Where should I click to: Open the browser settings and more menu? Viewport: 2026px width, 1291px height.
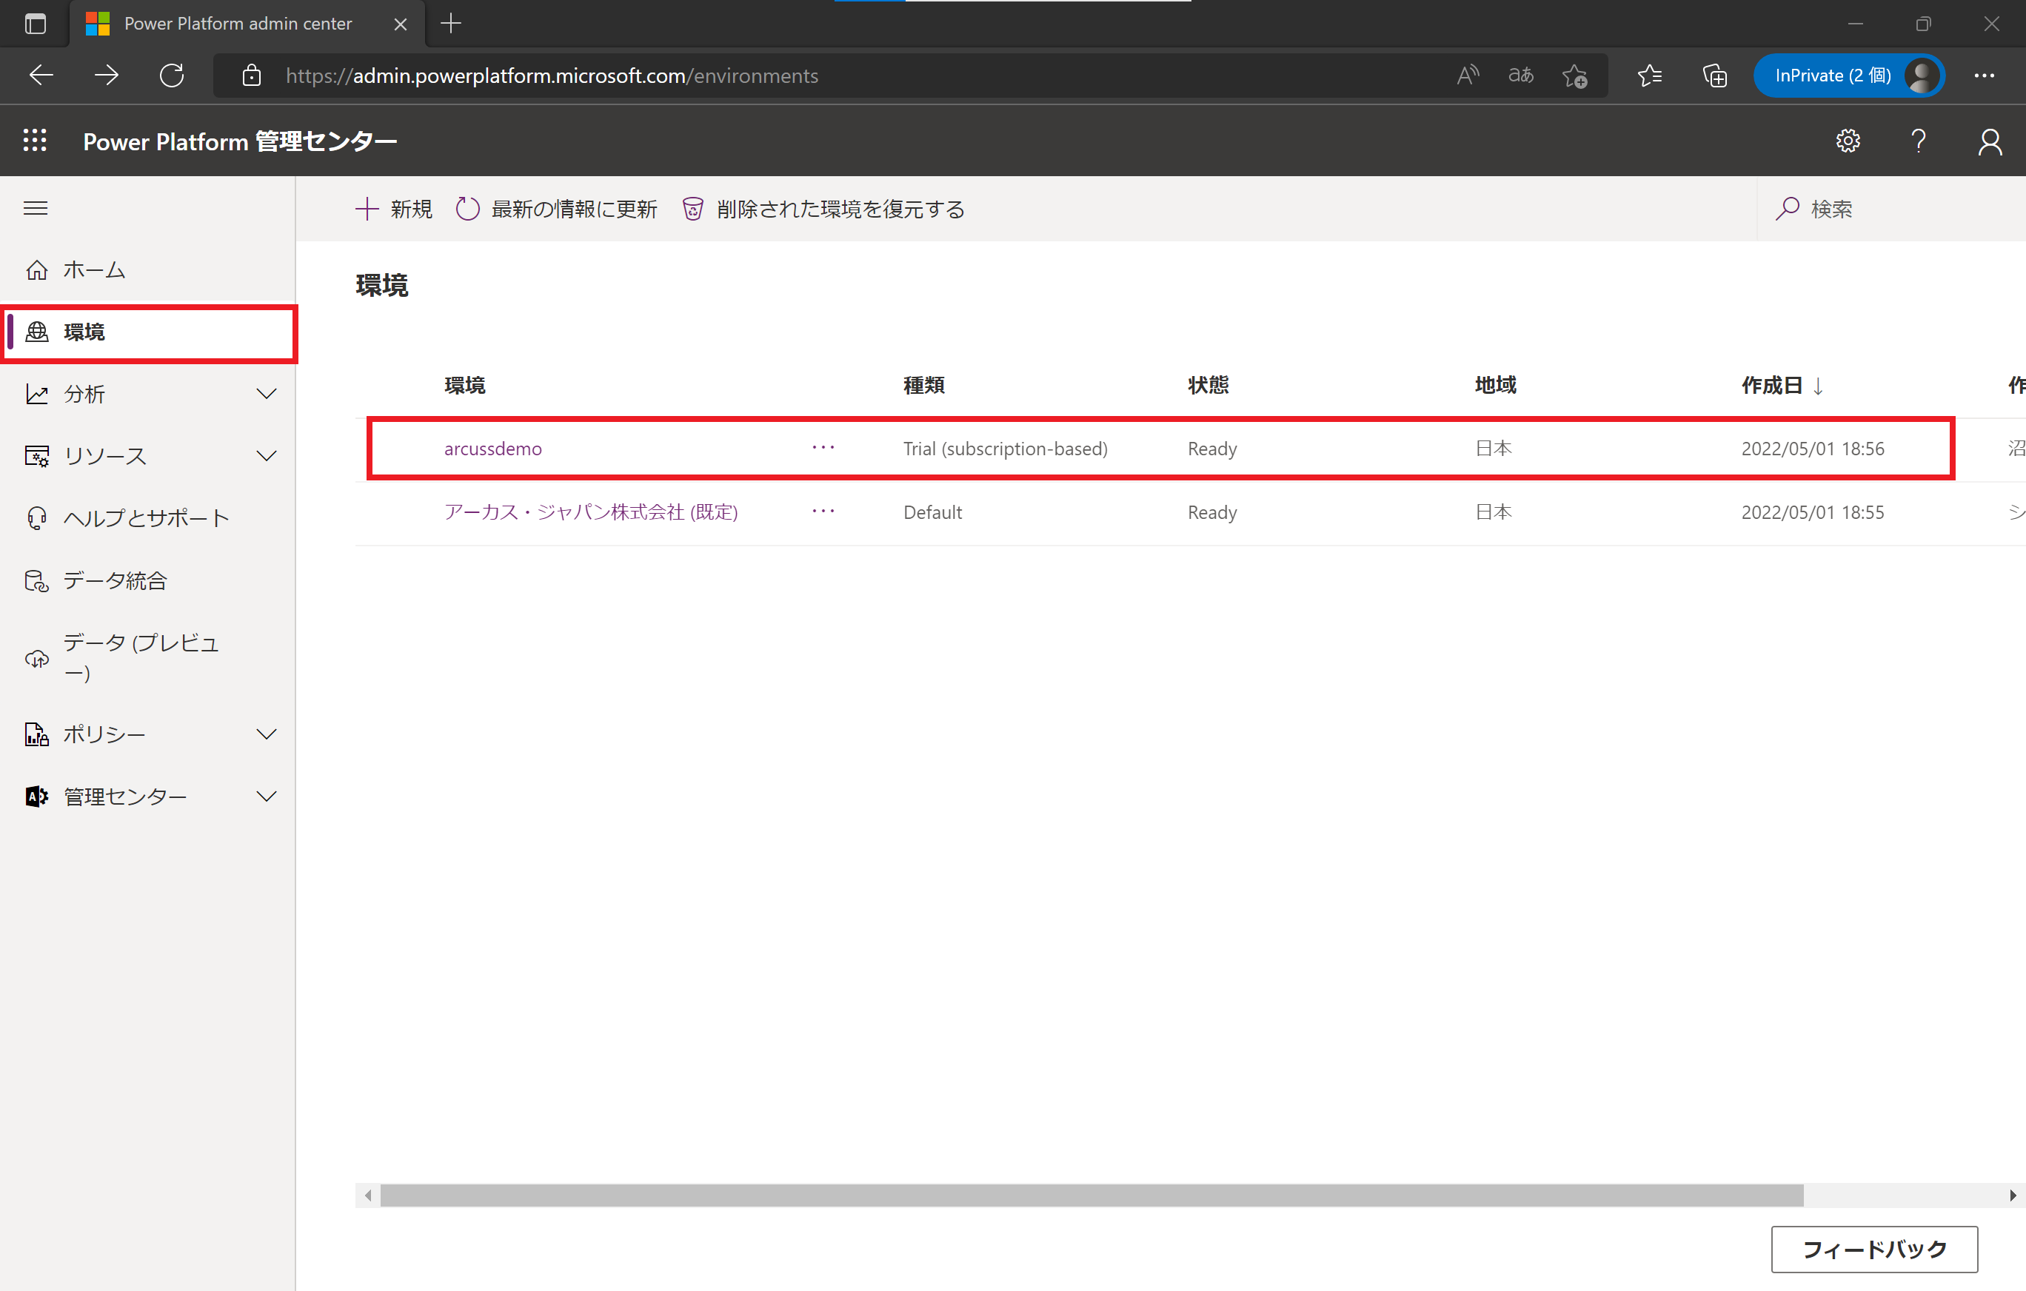[1984, 76]
